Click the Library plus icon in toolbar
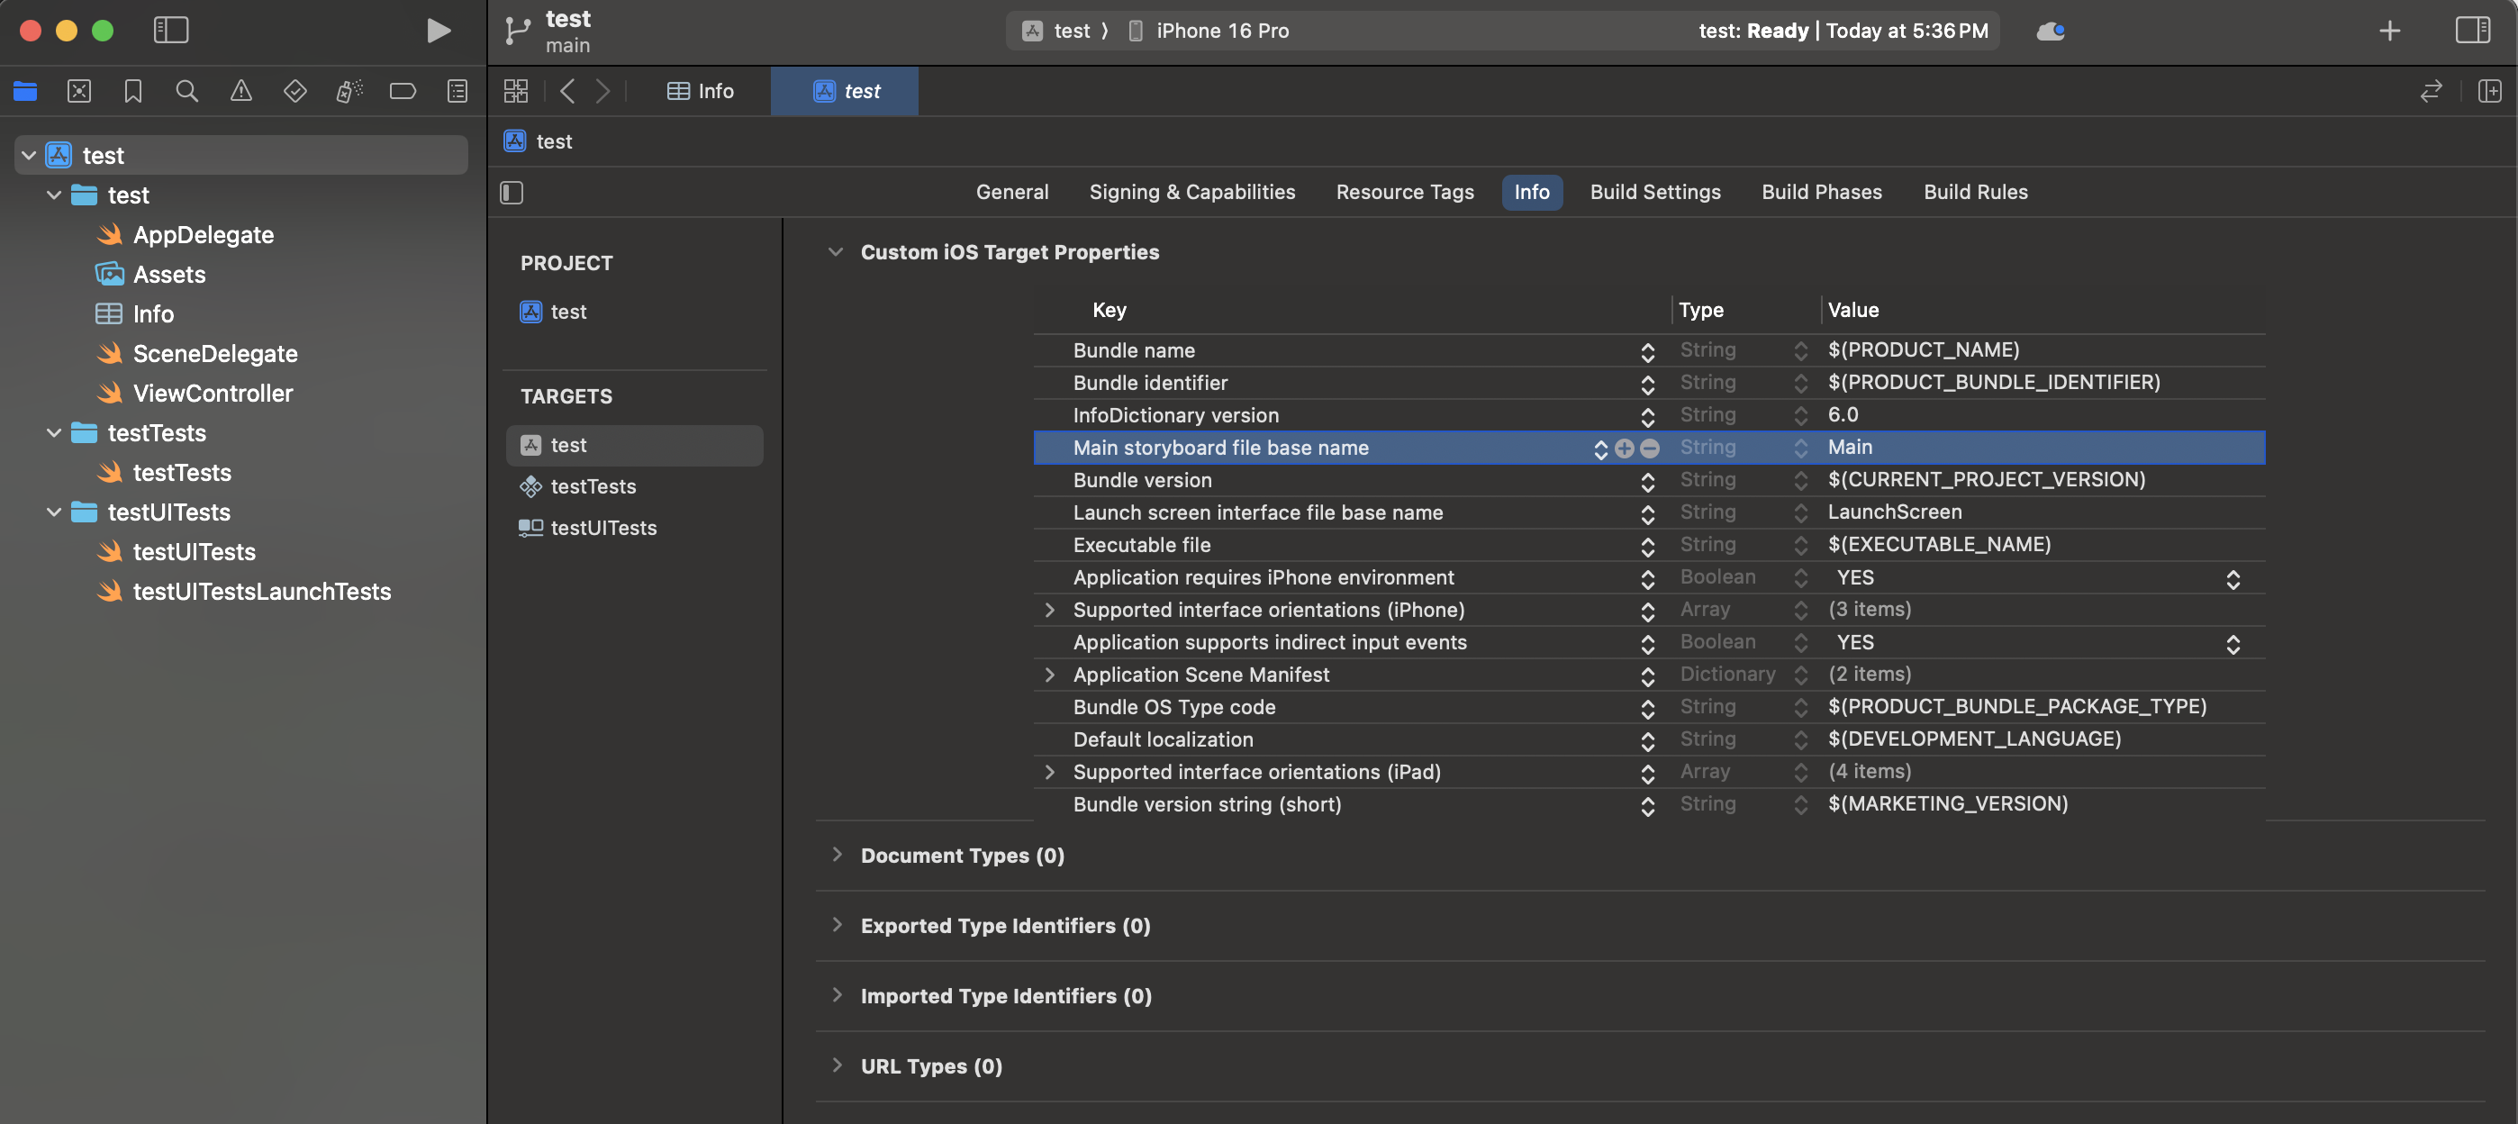 tap(2389, 31)
